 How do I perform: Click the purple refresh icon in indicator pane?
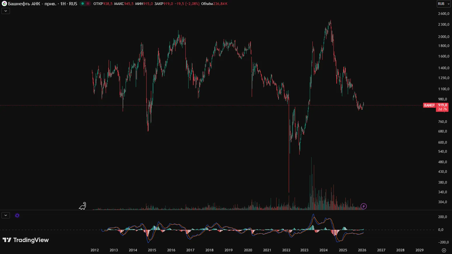pyautogui.click(x=17, y=215)
